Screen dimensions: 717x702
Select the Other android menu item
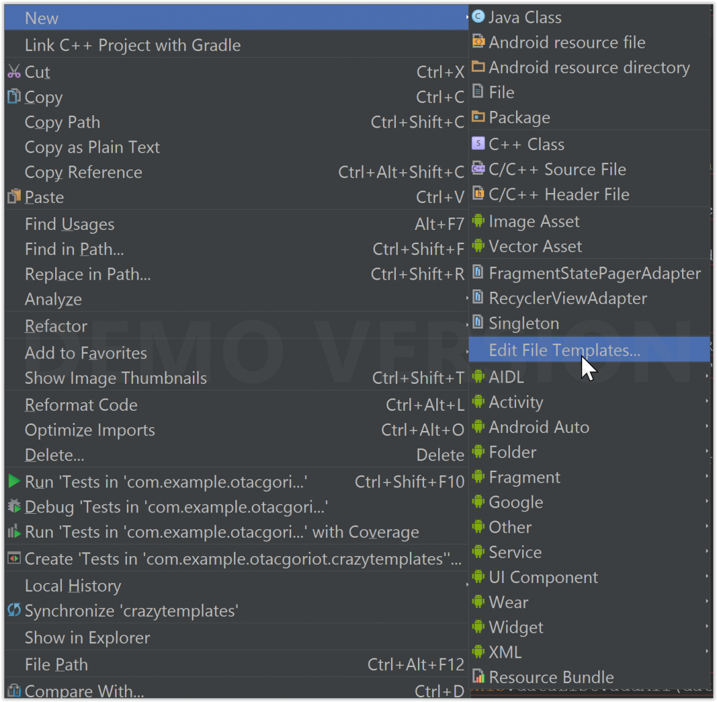(589, 527)
